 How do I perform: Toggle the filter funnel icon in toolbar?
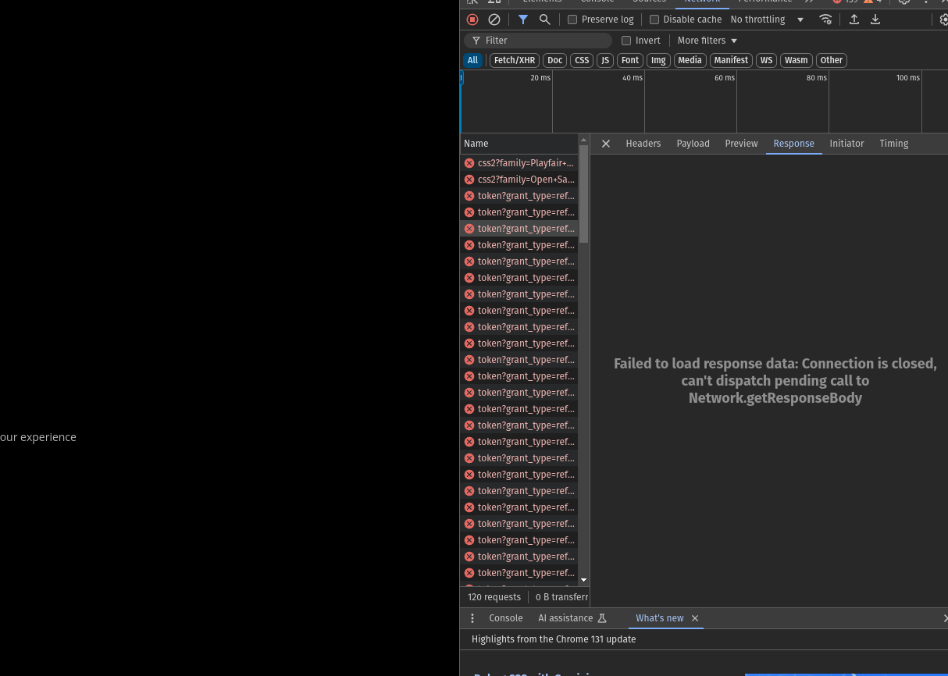pyautogui.click(x=523, y=20)
